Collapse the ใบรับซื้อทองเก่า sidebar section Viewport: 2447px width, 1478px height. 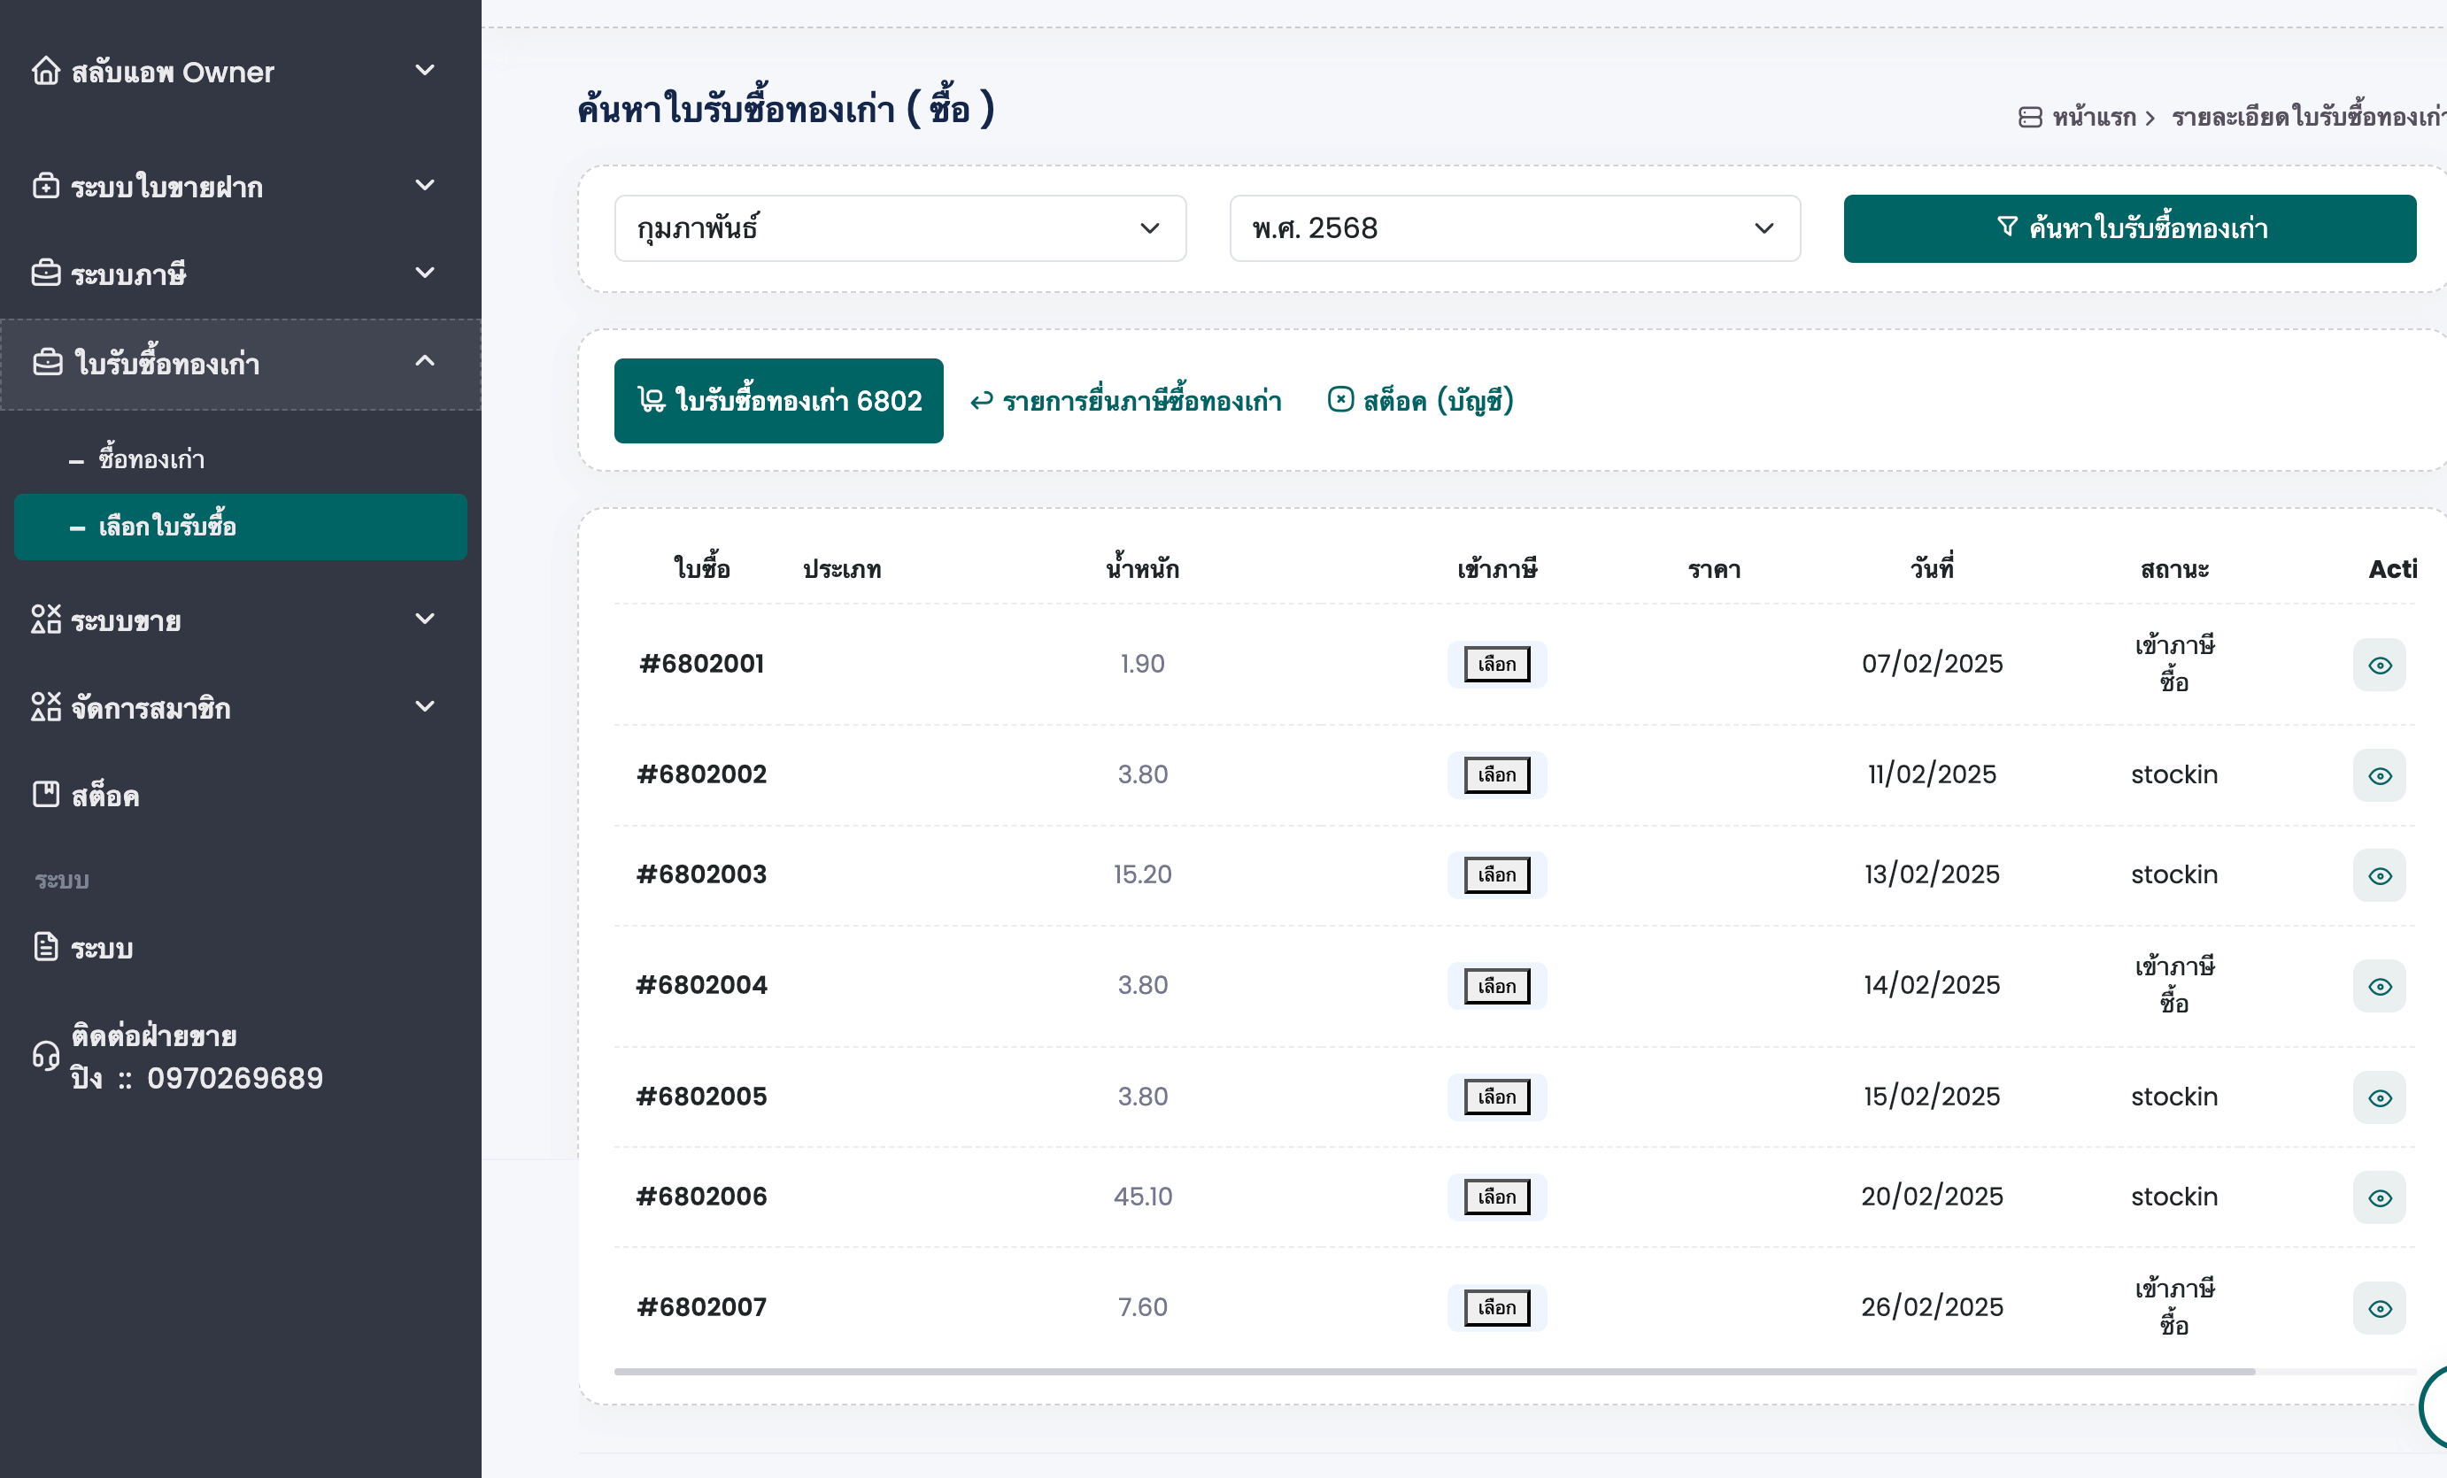(x=424, y=361)
